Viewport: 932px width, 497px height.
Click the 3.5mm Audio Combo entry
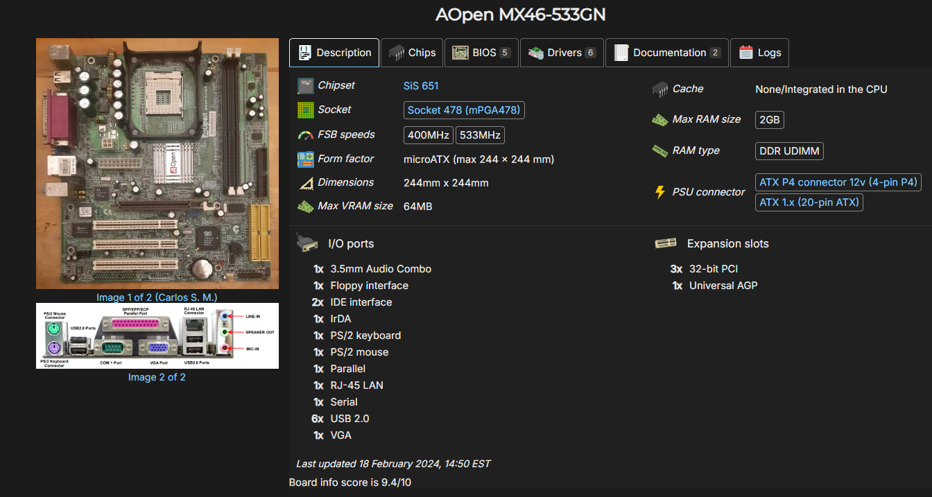click(381, 269)
